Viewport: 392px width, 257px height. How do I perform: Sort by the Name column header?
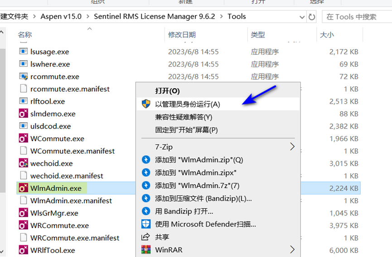click(x=25, y=34)
